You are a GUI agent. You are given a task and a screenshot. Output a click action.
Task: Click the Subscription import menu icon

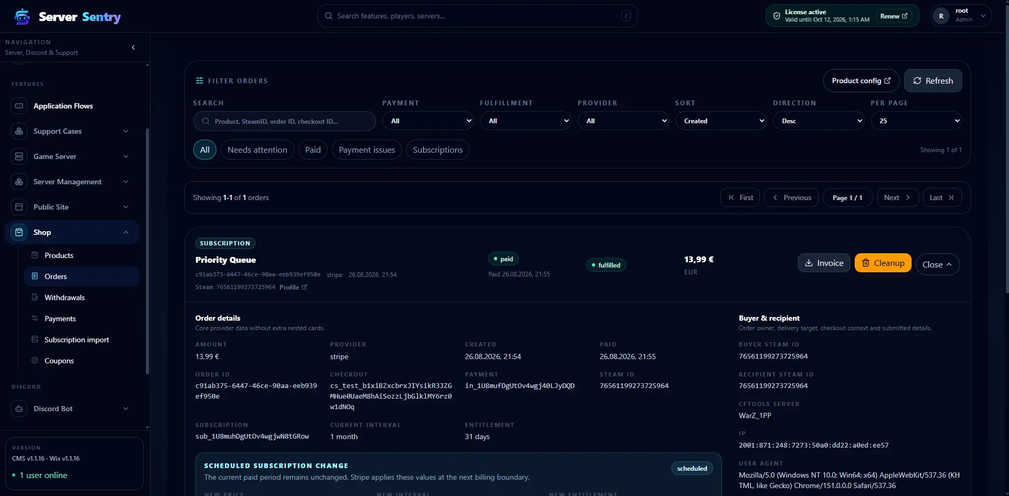35,340
